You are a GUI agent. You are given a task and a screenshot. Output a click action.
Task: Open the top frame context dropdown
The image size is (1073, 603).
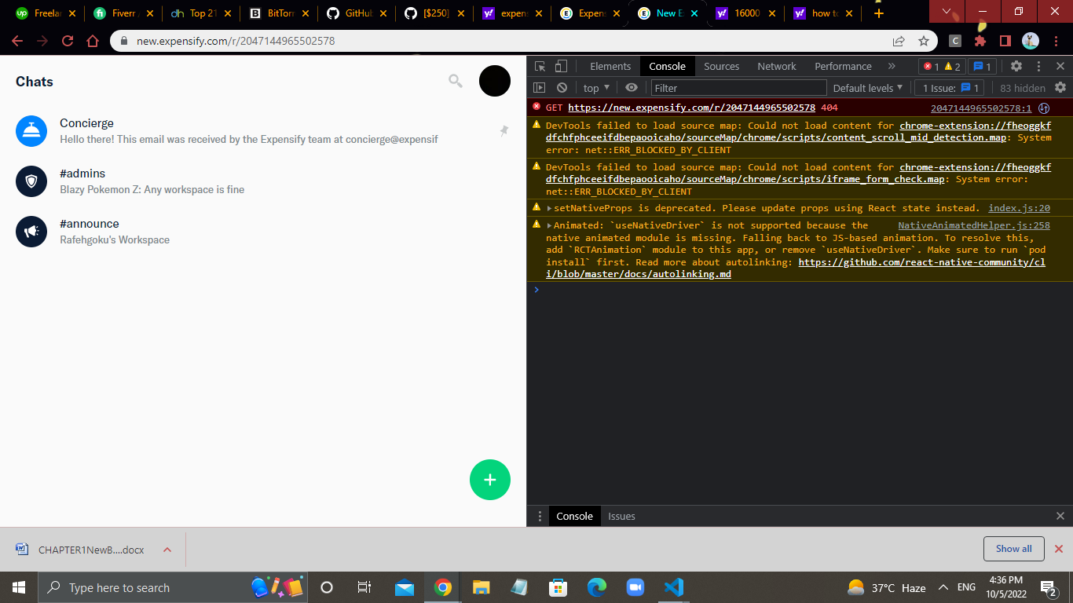pos(595,87)
